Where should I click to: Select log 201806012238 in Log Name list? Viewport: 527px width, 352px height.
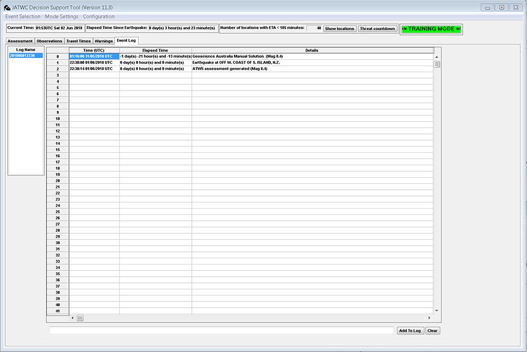25,56
